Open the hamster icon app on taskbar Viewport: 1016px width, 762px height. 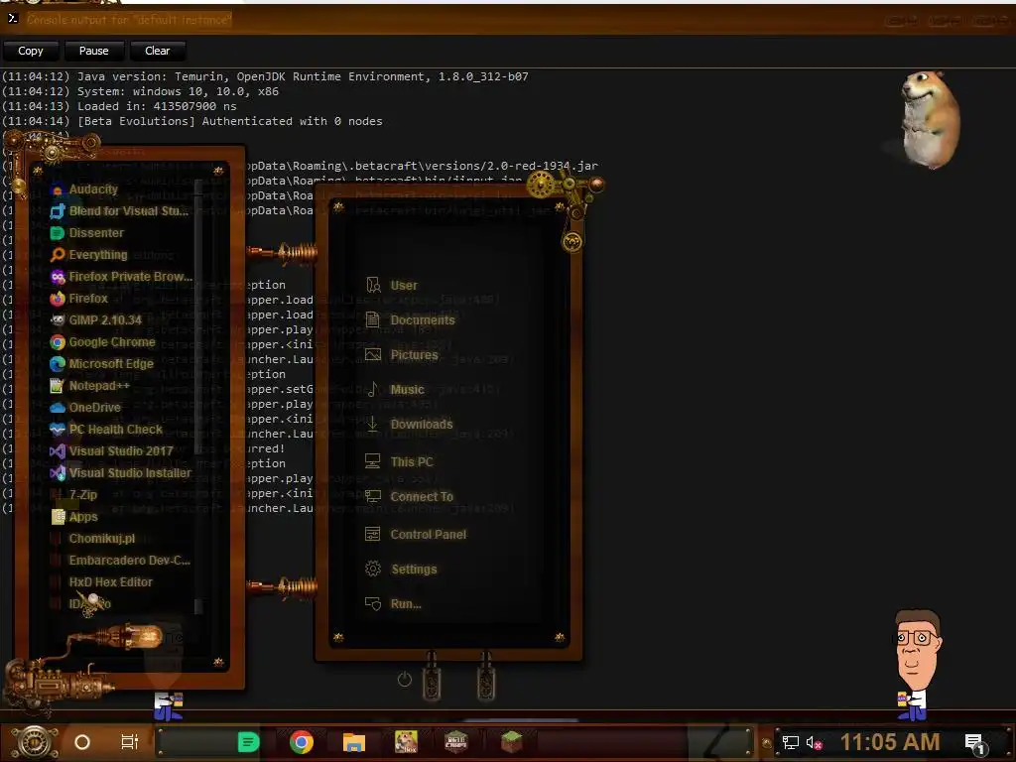pyautogui.click(x=406, y=741)
